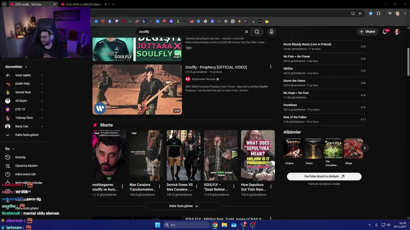
Task: Open options for How Sepultura Got short
Action: point(271,186)
